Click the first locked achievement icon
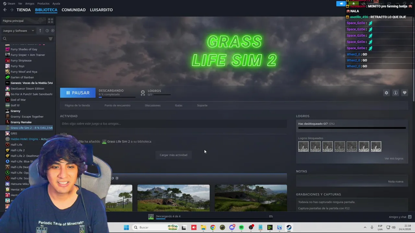 (303, 147)
